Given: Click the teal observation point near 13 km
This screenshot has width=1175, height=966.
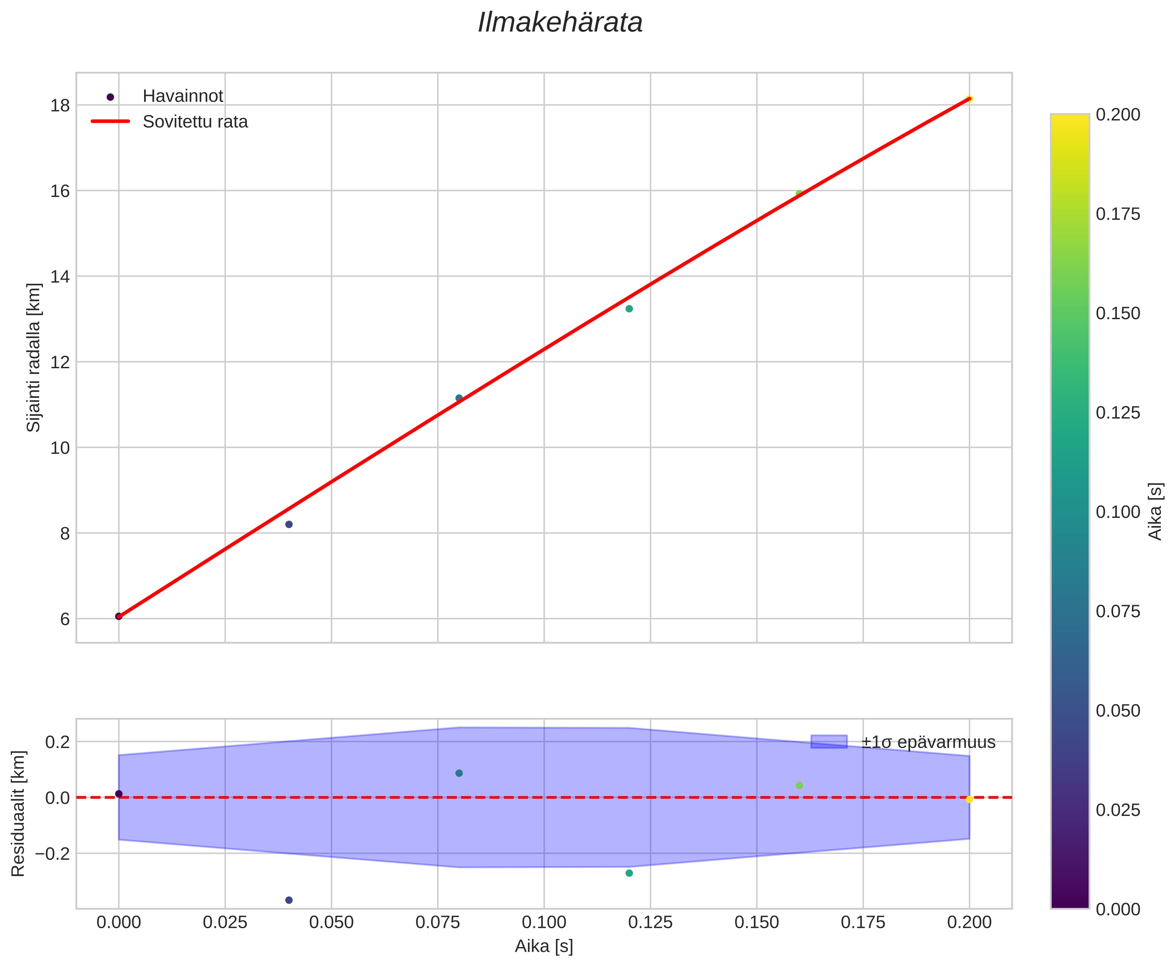Looking at the screenshot, I should (629, 309).
